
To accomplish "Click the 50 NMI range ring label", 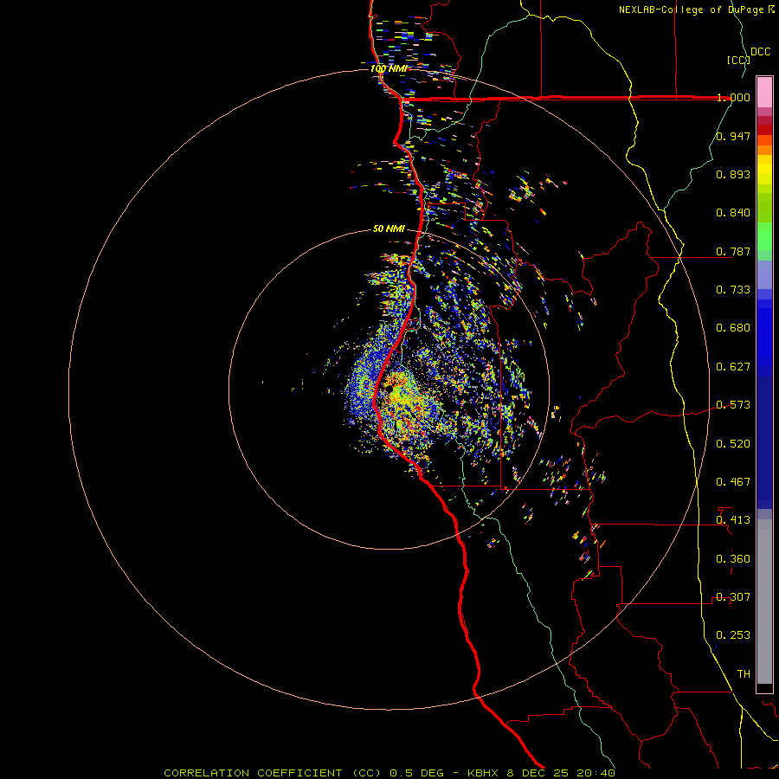I will click(x=389, y=229).
